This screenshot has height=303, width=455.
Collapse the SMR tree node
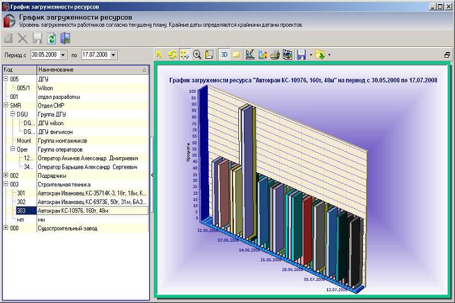pos(6,105)
